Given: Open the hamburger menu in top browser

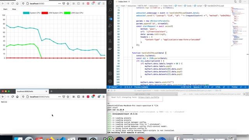Looking at the screenshot, I should [103, 3].
